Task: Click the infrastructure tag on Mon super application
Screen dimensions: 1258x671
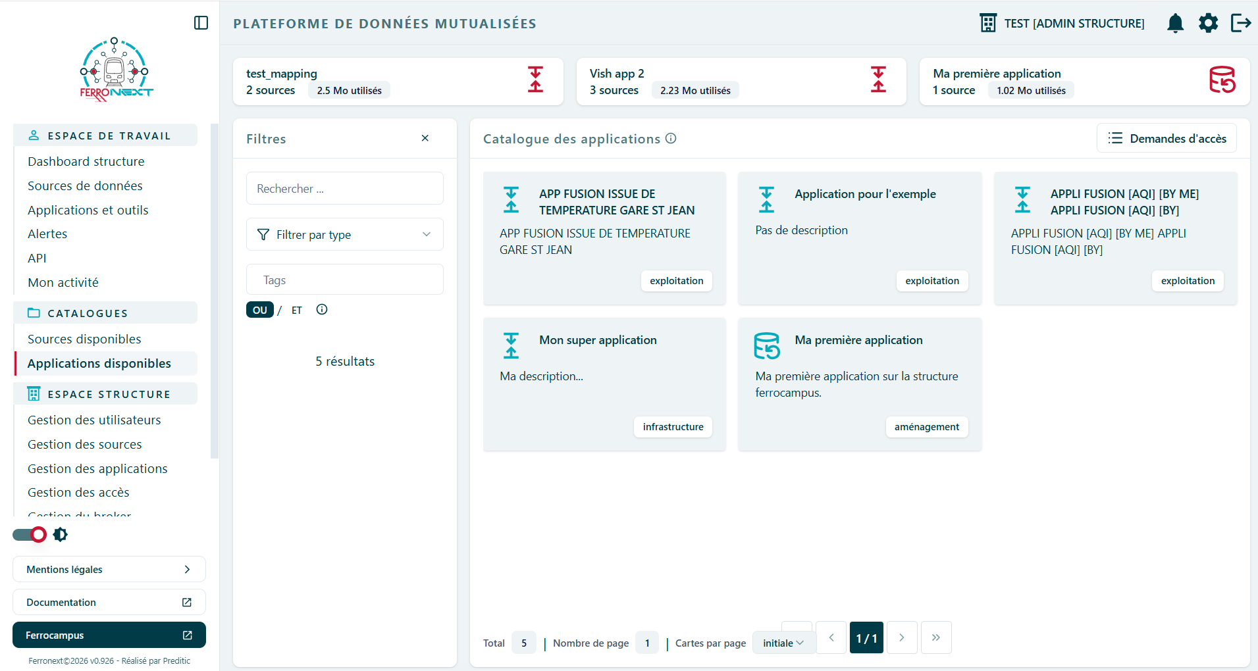Action: [x=673, y=427]
